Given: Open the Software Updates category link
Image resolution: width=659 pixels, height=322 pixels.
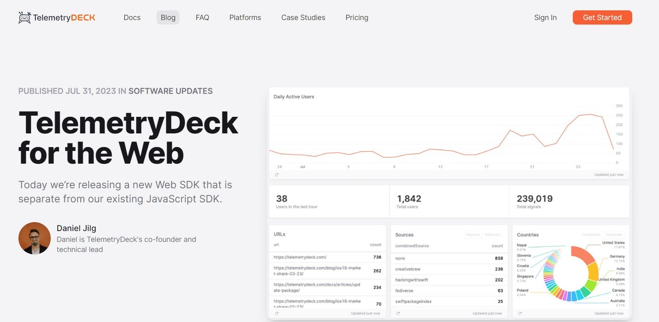Looking at the screenshot, I should (x=170, y=91).
